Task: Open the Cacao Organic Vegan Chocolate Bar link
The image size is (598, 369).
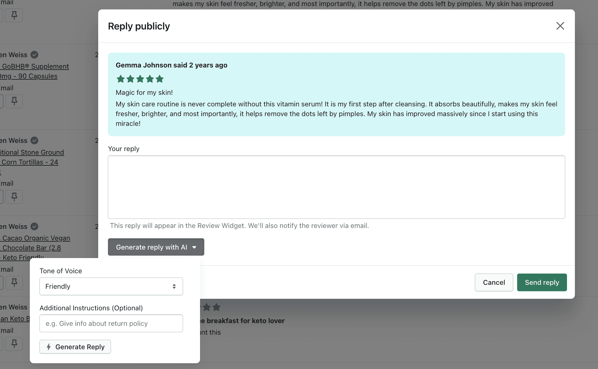Action: pyautogui.click(x=36, y=238)
